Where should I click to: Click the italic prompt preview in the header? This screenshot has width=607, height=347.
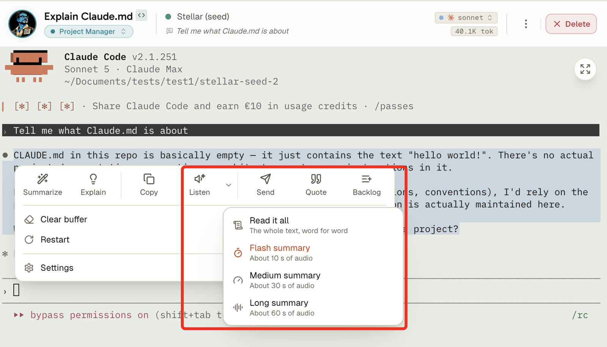pos(233,31)
